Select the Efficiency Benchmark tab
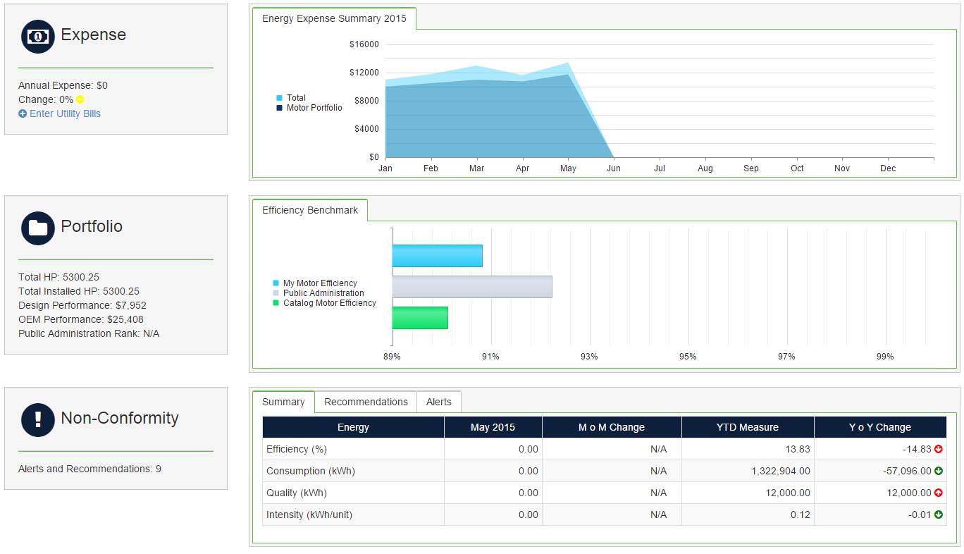 point(310,211)
